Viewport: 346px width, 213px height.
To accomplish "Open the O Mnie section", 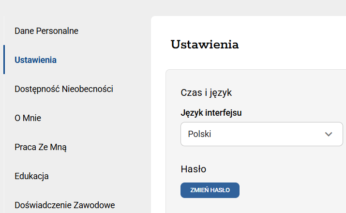I will (x=28, y=118).
